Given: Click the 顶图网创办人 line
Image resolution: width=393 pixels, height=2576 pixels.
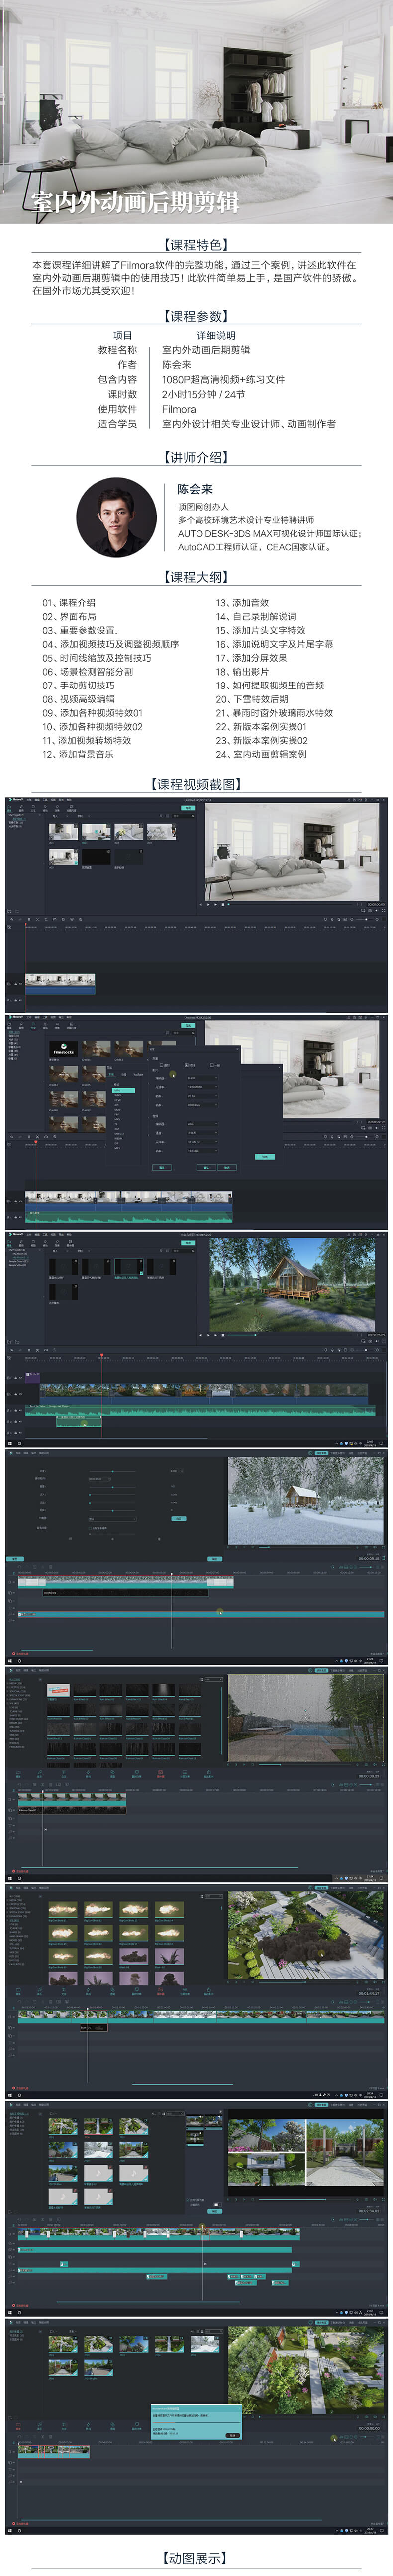Looking at the screenshot, I should (x=203, y=507).
